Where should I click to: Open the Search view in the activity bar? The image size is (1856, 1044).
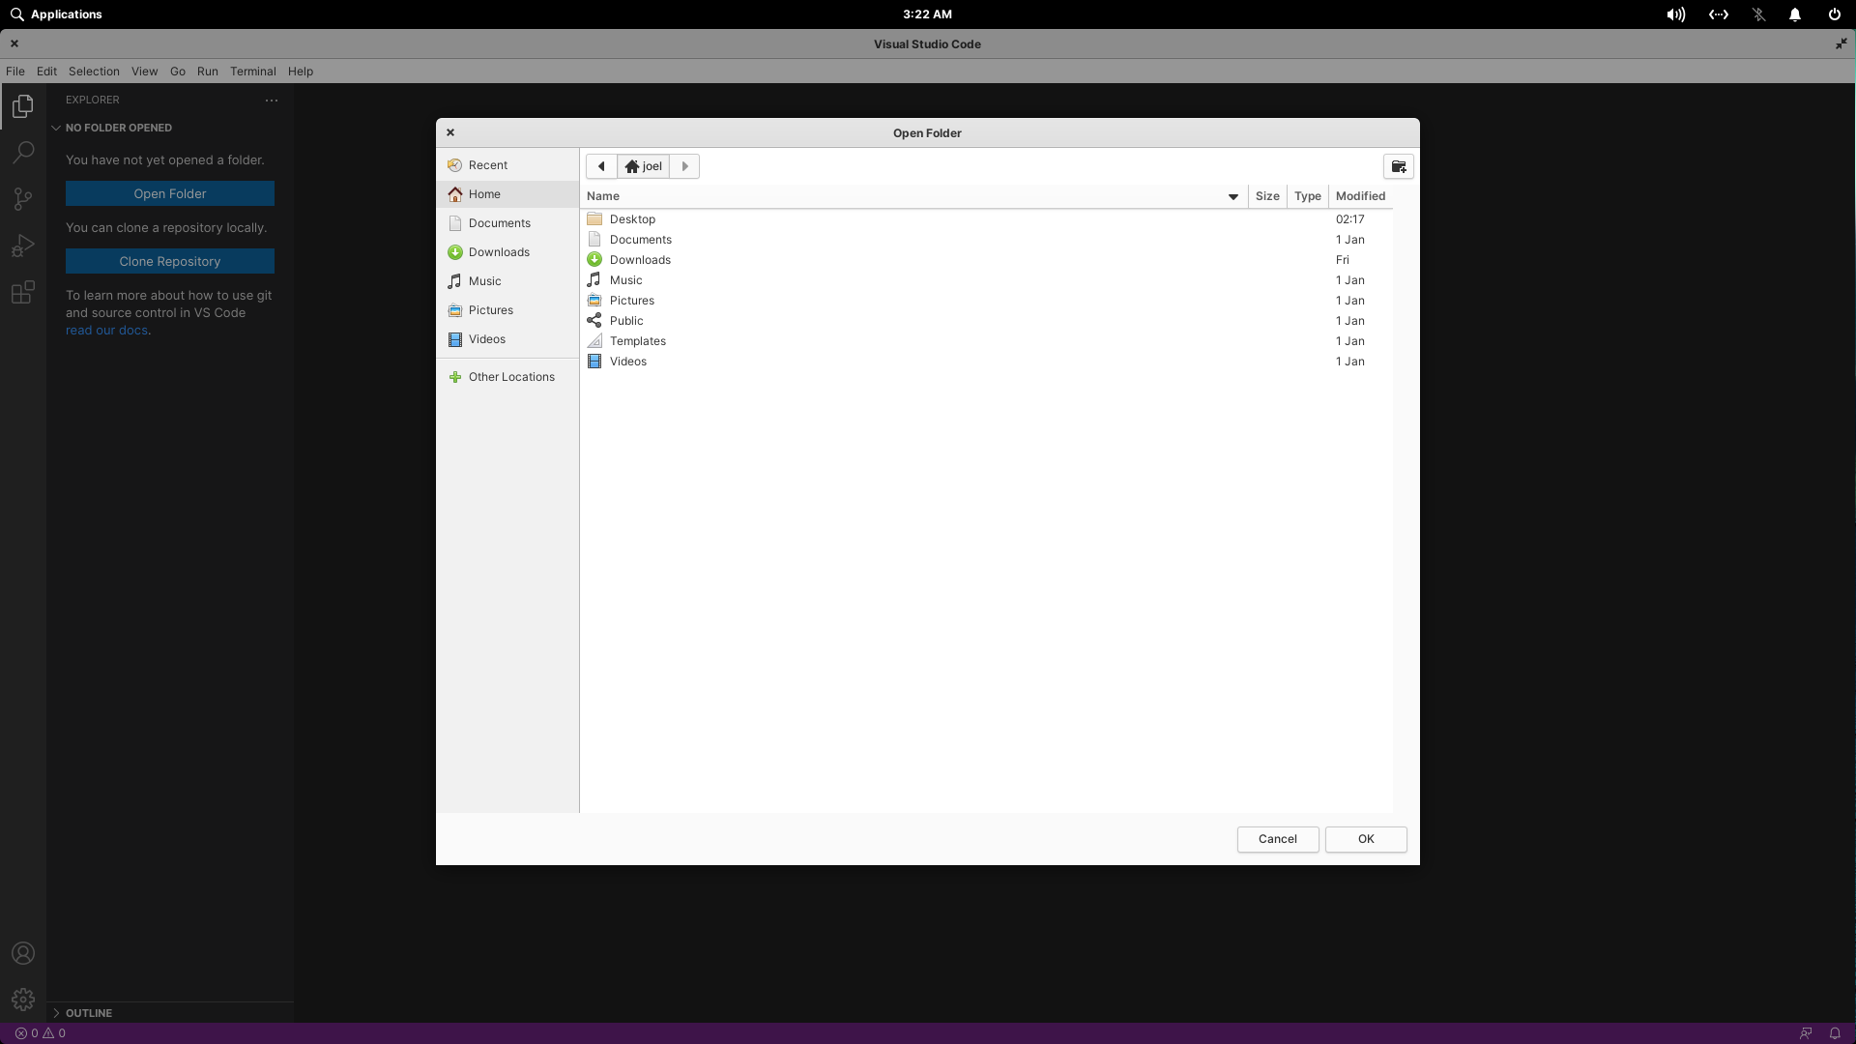pyautogui.click(x=22, y=152)
